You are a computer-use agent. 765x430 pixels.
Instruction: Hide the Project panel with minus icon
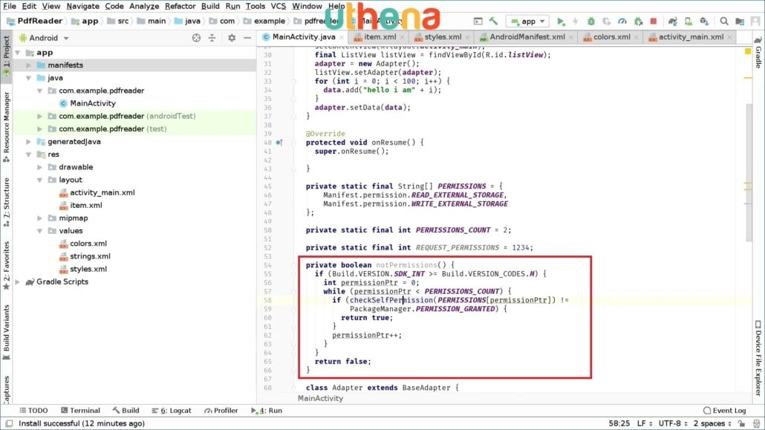pos(247,38)
